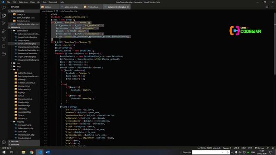Switch to the Producto.js editor tab
Image resolution: width=276 pixels, height=155 pixels.
[x=93, y=7]
